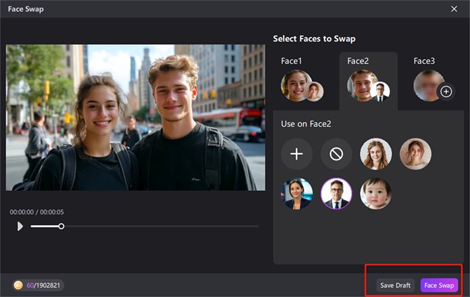Screen dimensions: 470x297
Task: Click the plus icon to add a face
Action: [x=296, y=154]
